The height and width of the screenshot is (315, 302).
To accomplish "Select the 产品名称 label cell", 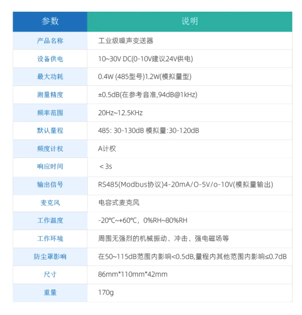I will click(50, 41).
